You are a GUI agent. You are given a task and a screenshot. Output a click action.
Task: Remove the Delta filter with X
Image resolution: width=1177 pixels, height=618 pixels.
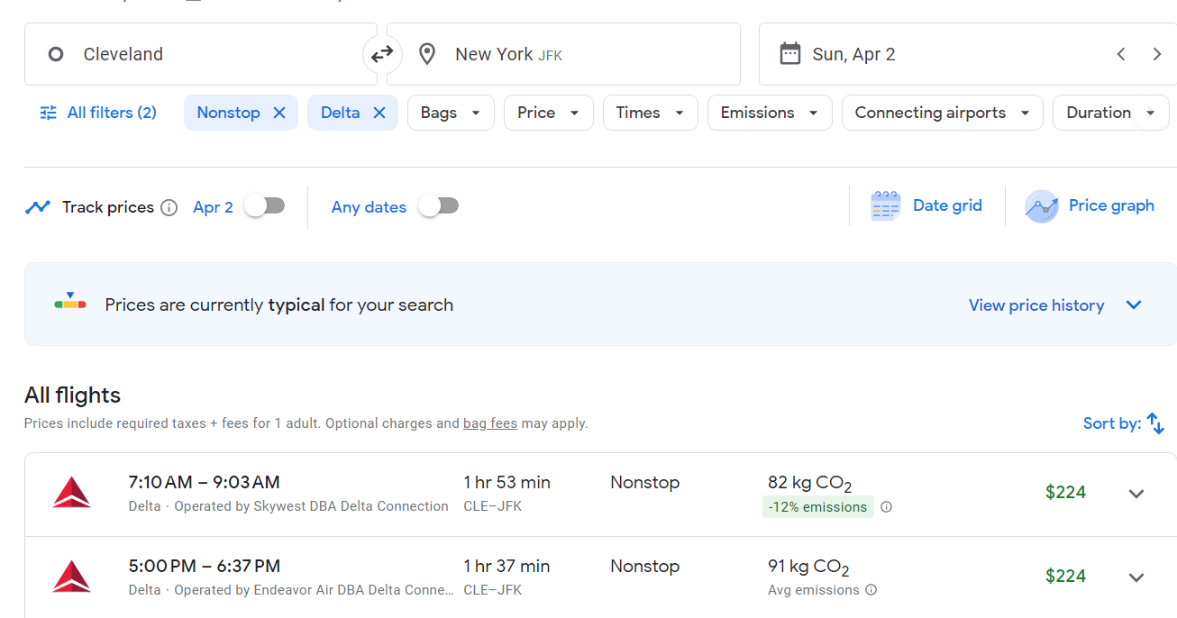point(379,113)
